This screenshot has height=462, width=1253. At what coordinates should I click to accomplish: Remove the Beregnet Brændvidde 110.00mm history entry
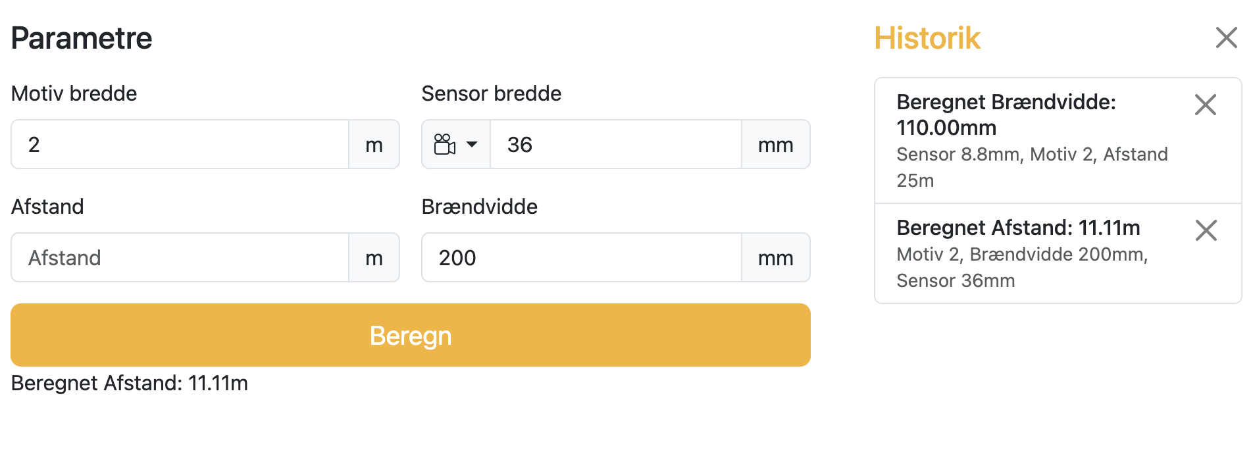click(x=1205, y=105)
